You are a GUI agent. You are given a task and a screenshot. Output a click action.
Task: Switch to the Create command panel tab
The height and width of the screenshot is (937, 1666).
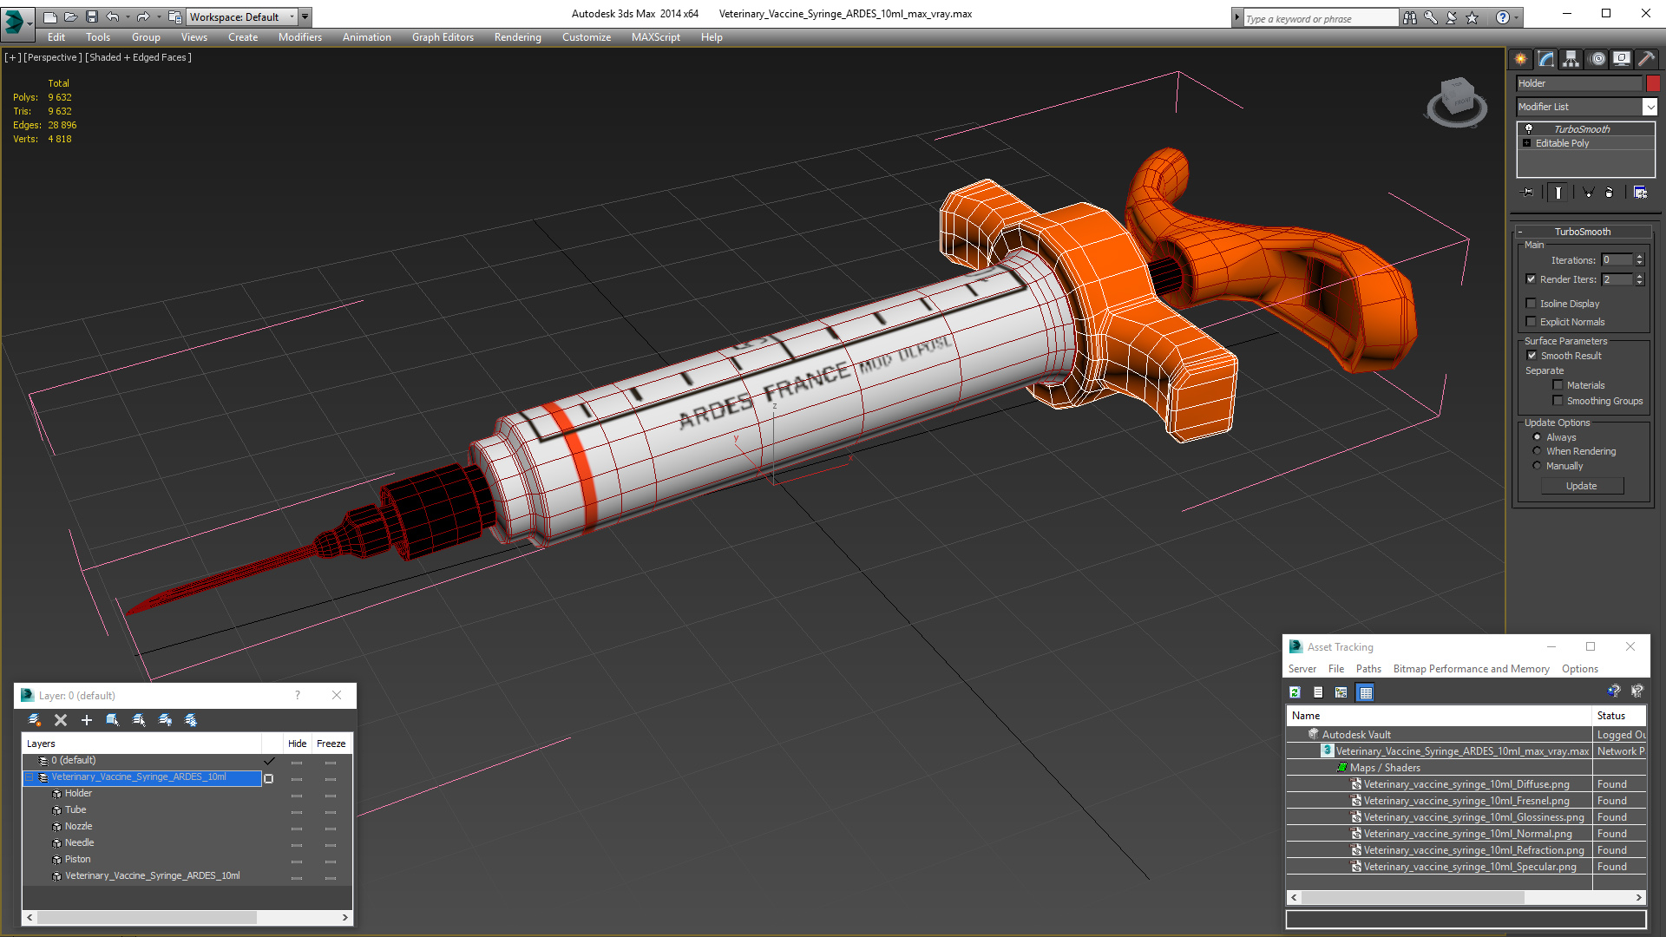pos(1521,59)
